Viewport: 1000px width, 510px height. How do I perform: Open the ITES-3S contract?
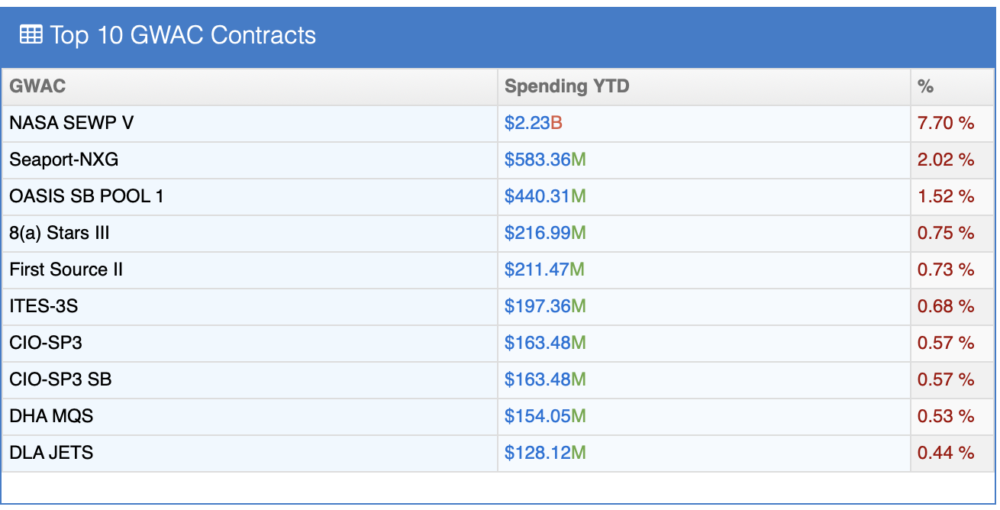(x=44, y=306)
